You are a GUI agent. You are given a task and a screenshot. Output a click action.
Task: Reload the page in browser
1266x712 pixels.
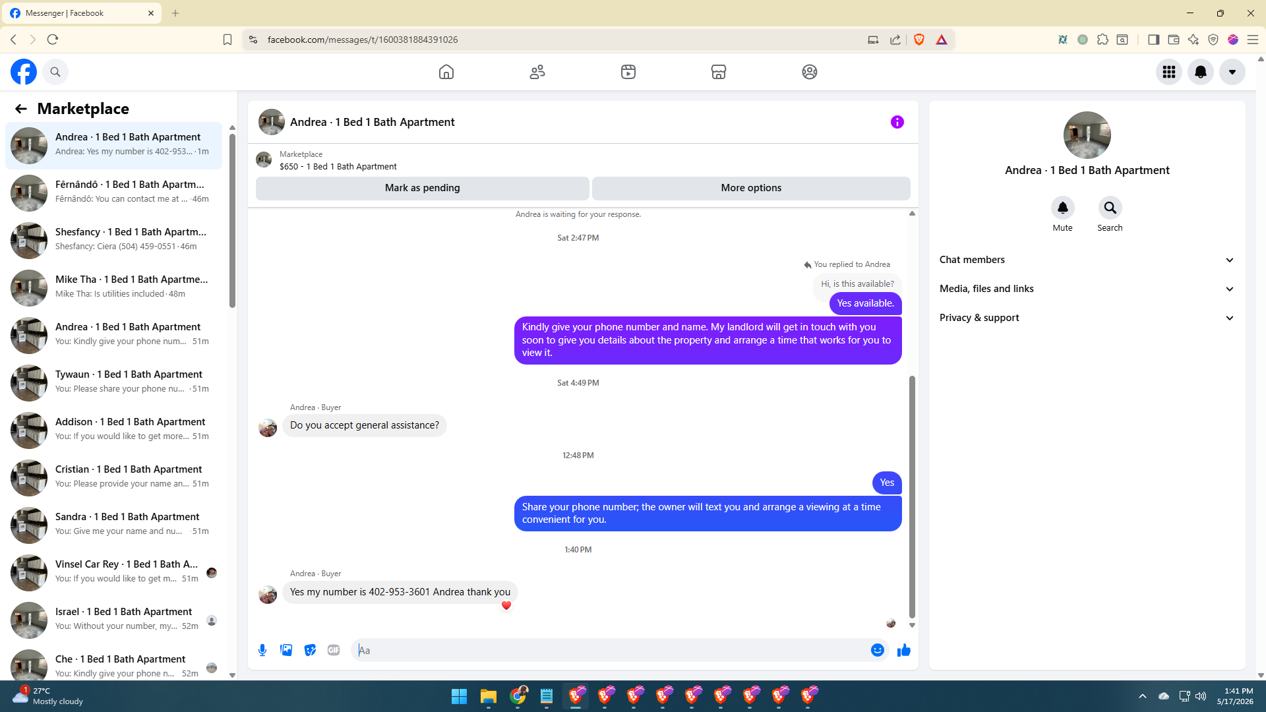click(53, 40)
